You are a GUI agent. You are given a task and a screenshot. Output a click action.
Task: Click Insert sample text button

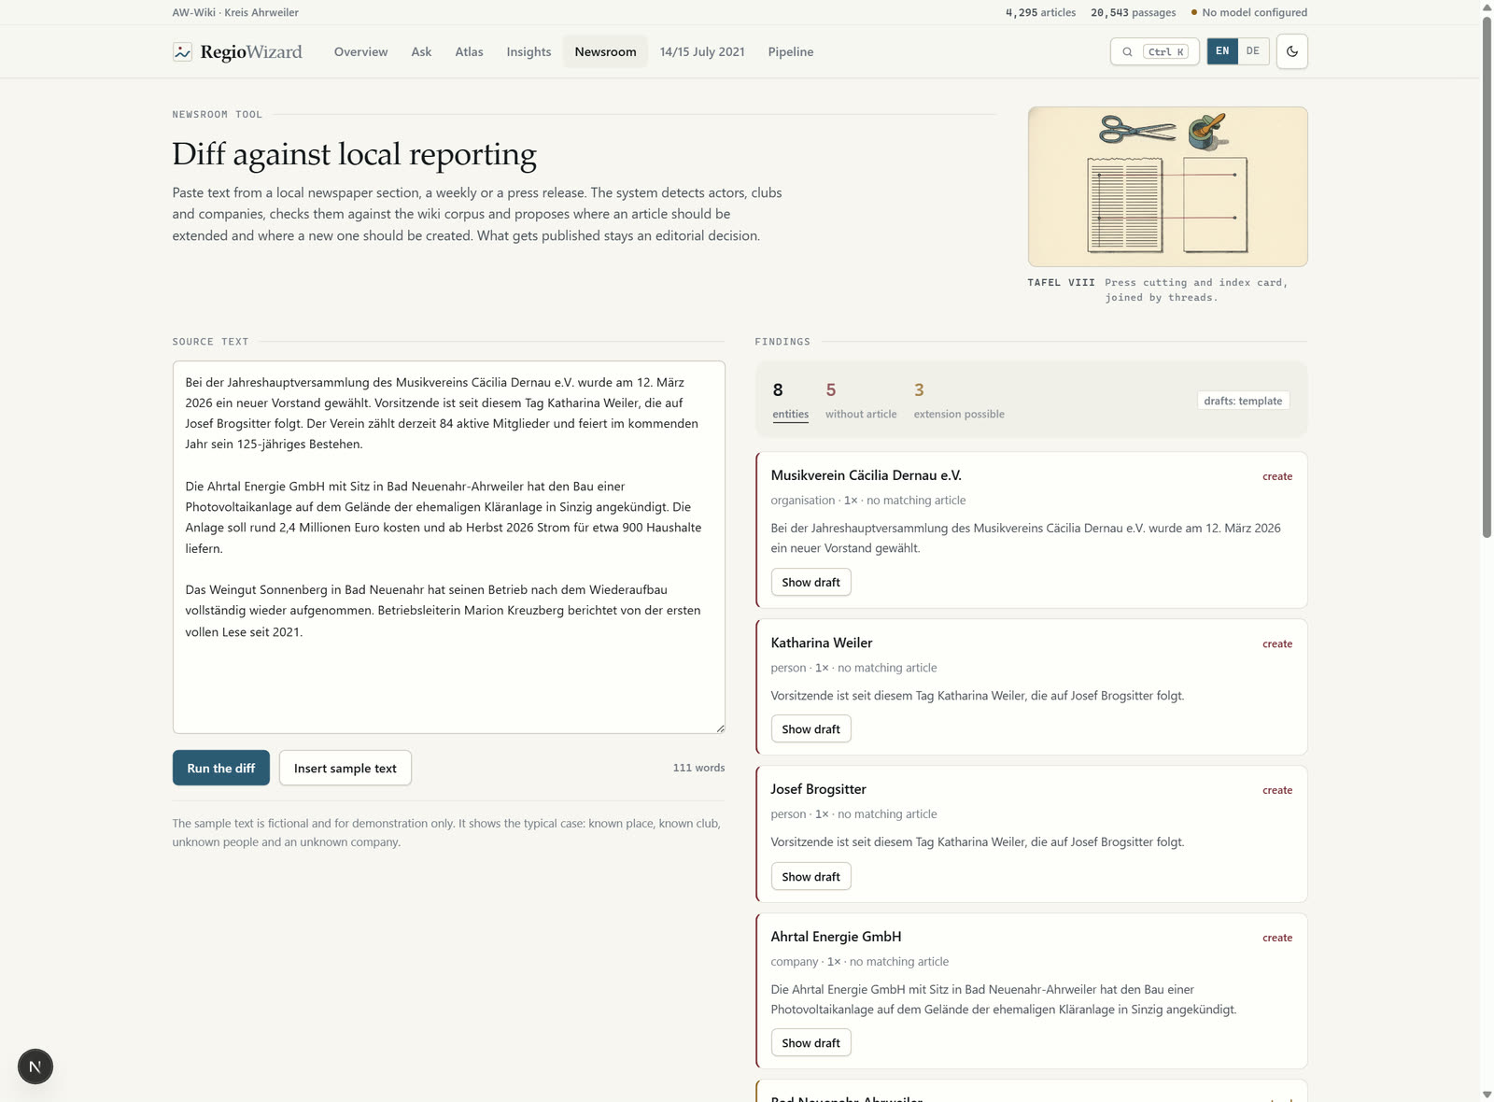pos(345,768)
